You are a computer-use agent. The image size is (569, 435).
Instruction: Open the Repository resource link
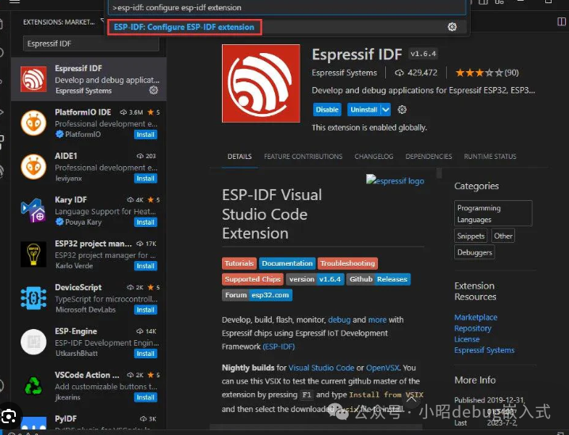473,328
